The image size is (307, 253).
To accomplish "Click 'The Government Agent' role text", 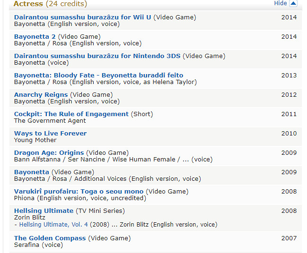I will [x=50, y=121].
